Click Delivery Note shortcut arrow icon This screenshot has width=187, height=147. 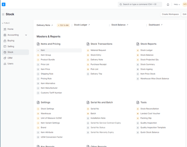pos(52,25)
